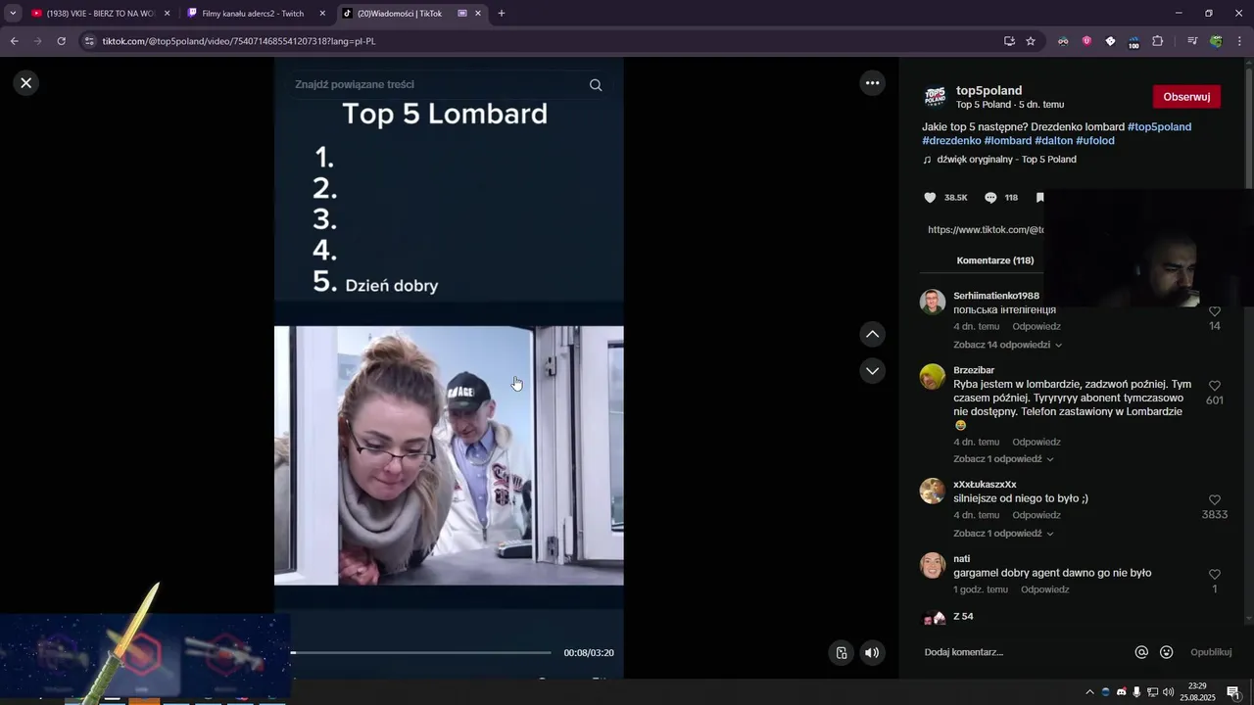The height and width of the screenshot is (705, 1254).
Task: Open Brzezibar's profile avatar
Action: [x=933, y=377]
